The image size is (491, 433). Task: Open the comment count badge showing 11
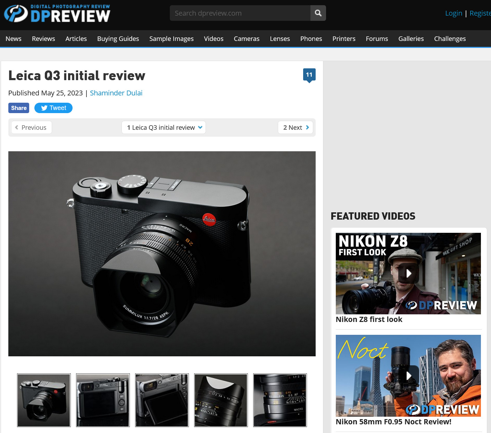(309, 74)
